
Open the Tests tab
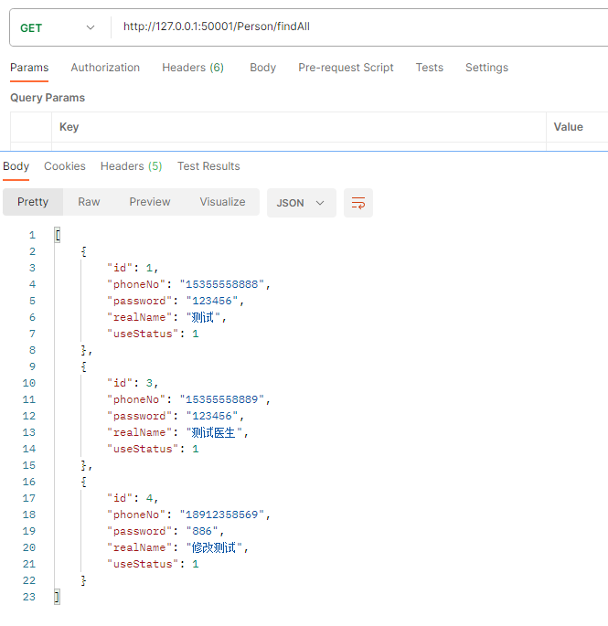[430, 68]
